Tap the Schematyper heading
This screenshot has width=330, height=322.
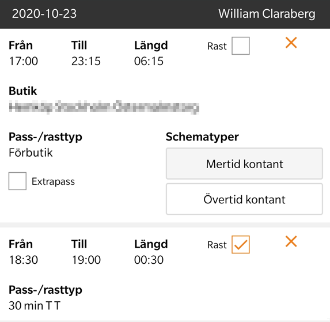click(x=202, y=137)
